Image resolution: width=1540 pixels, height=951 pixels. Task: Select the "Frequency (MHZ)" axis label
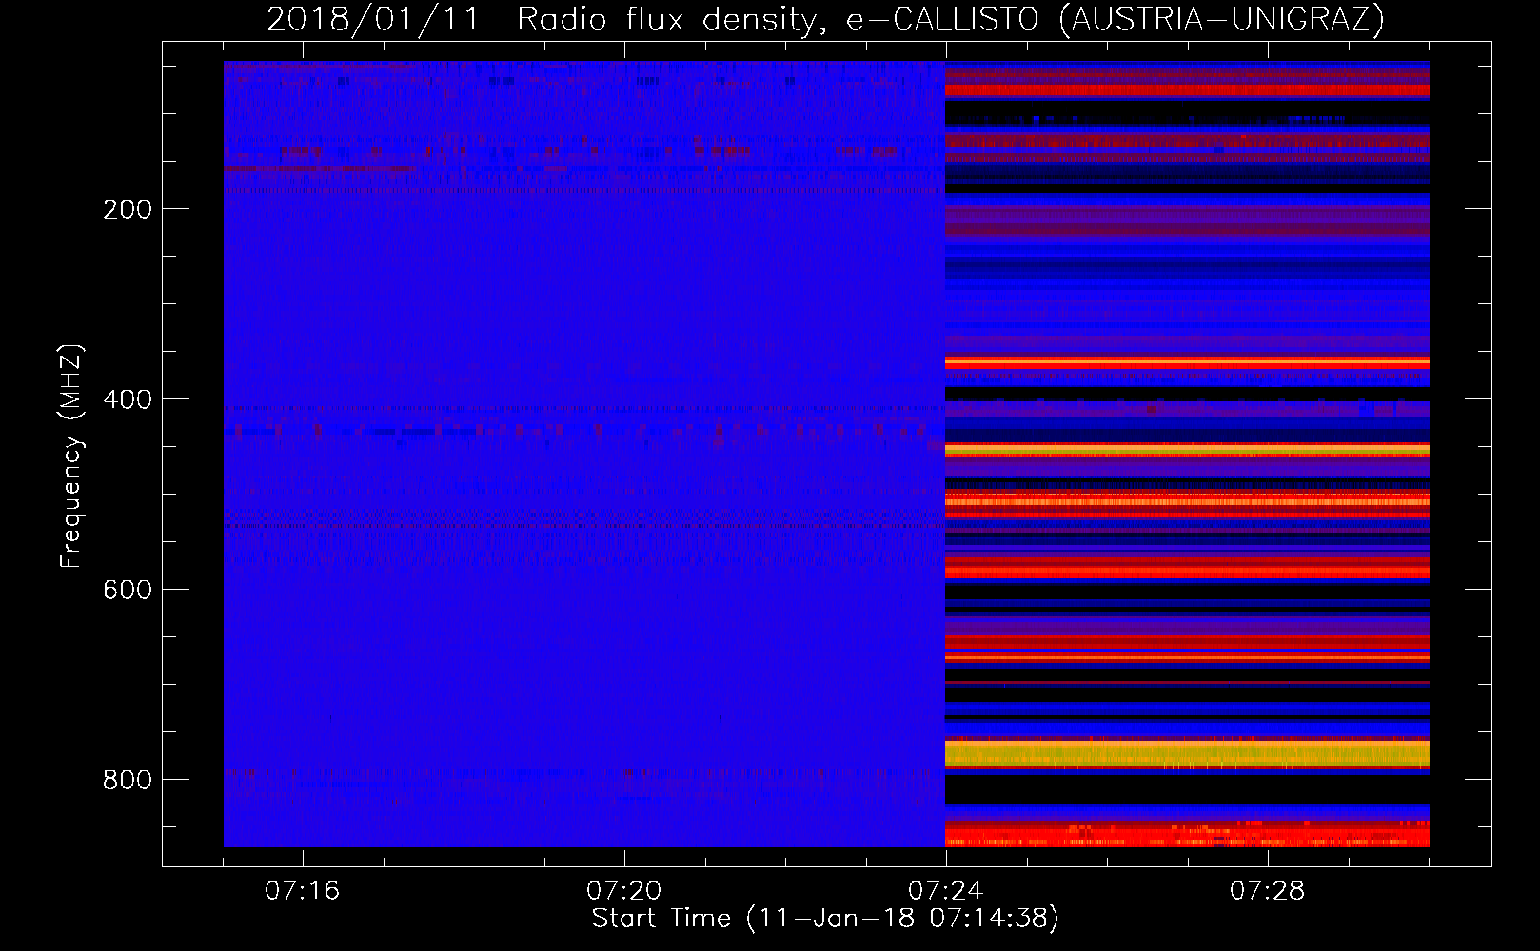(70, 456)
